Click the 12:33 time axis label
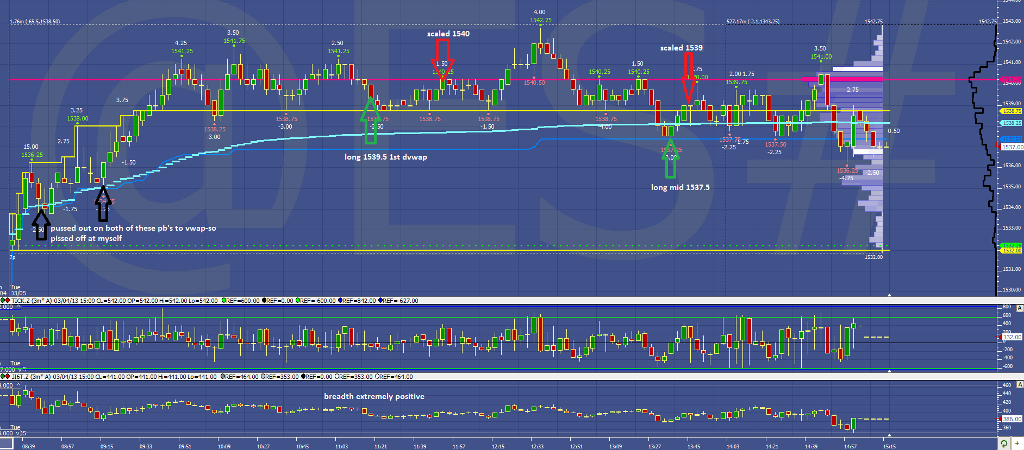The height and width of the screenshot is (450, 1024). [537, 446]
